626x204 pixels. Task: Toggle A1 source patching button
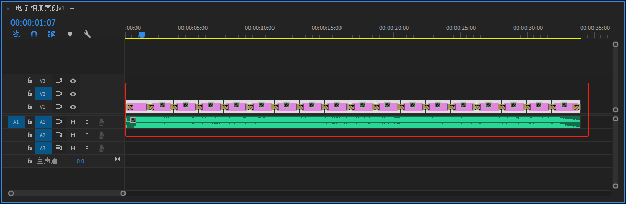pyautogui.click(x=16, y=122)
